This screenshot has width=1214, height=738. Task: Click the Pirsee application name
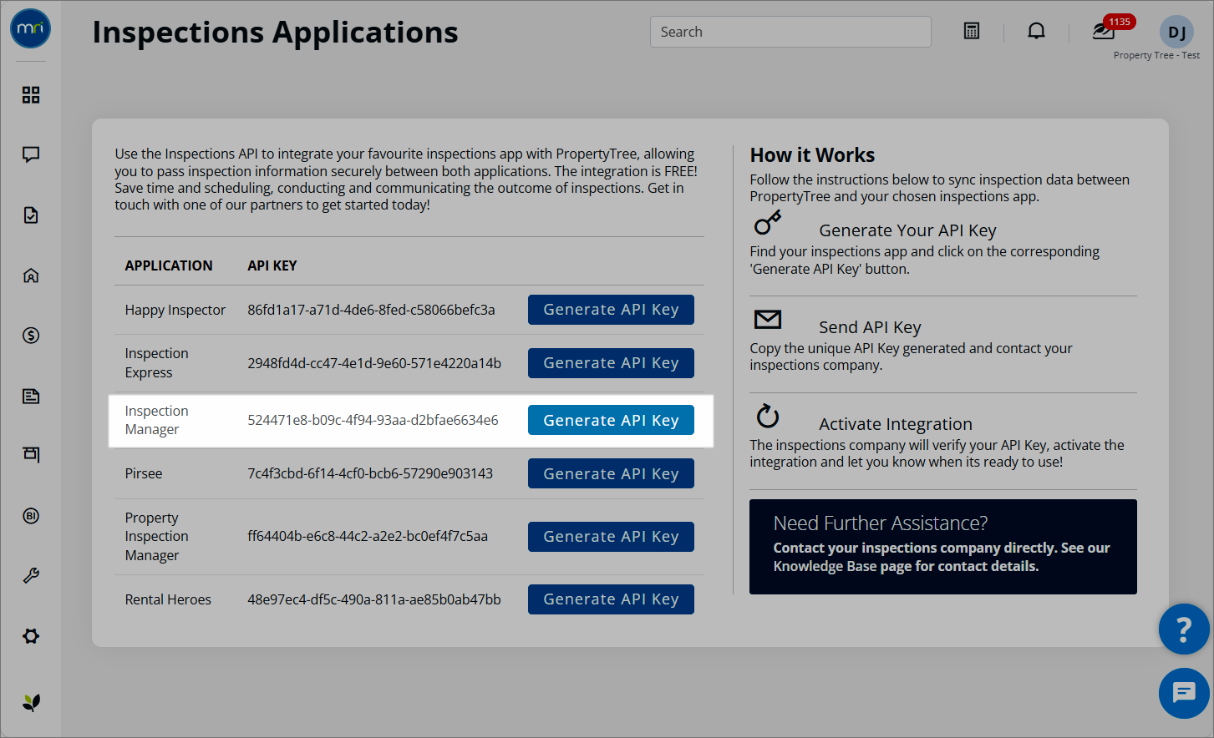coord(144,473)
